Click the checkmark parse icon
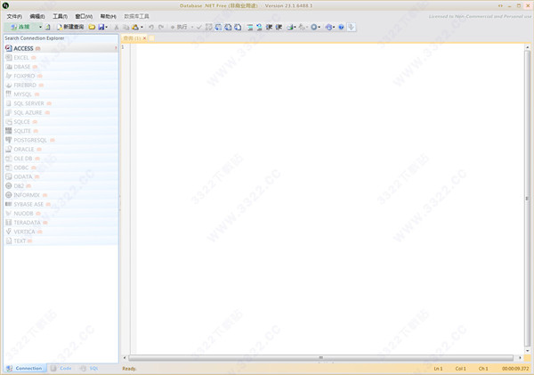534x375 pixels. point(199,27)
